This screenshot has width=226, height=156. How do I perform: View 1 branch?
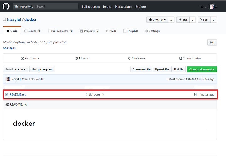pyautogui.click(x=83, y=58)
